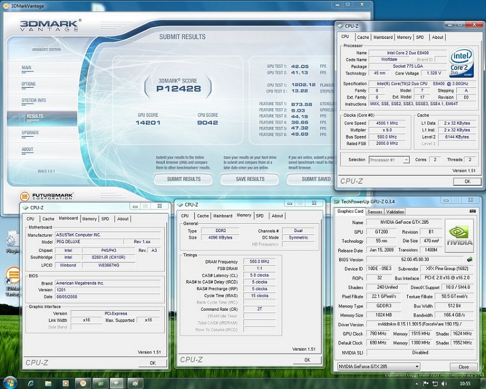
Task: Open SPD tab in the Memory CPU-Z window
Action: point(260,216)
